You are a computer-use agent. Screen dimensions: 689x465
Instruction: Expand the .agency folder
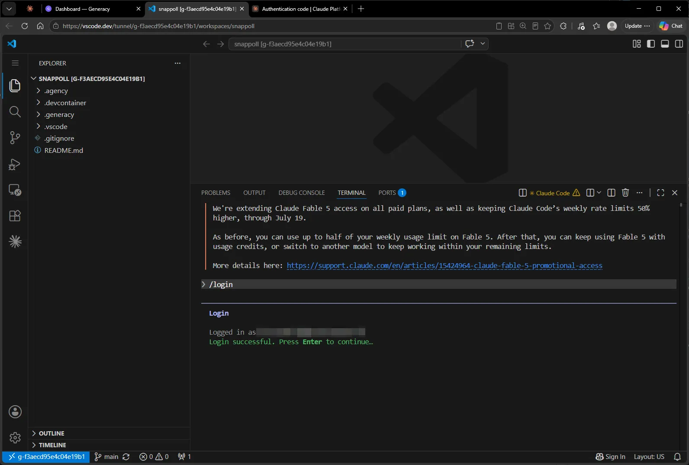pos(56,91)
